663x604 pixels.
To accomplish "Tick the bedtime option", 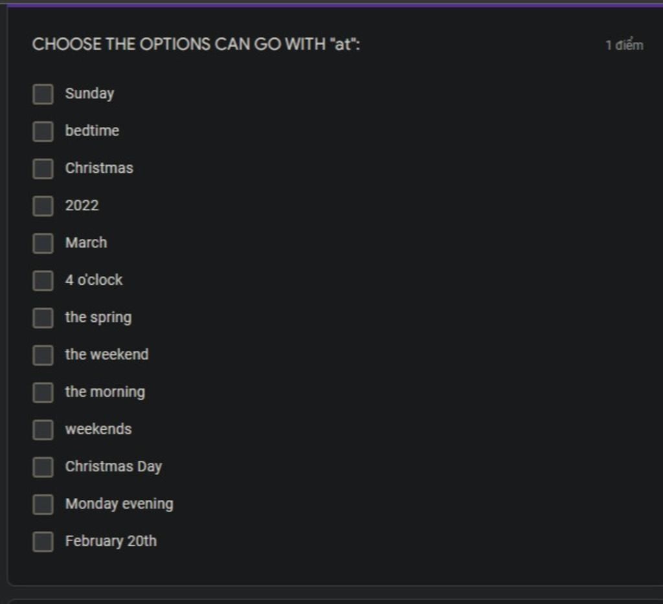I will point(43,131).
